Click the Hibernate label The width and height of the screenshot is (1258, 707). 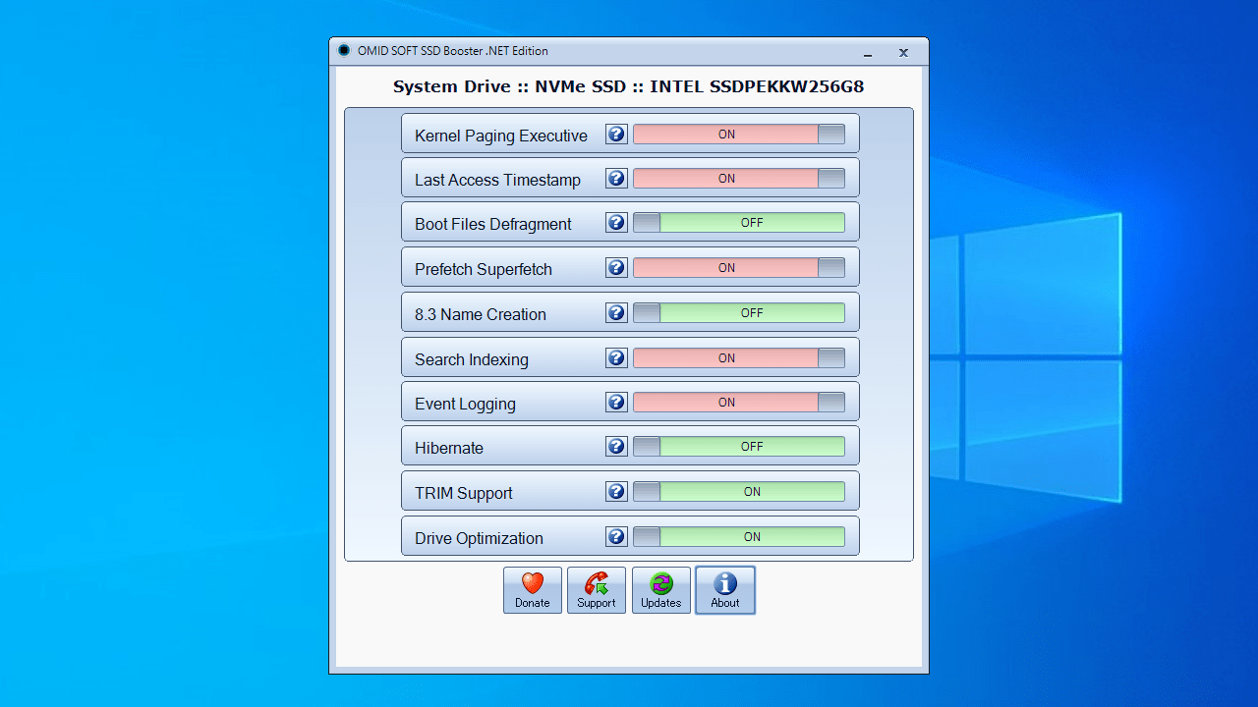pyautogui.click(x=449, y=448)
